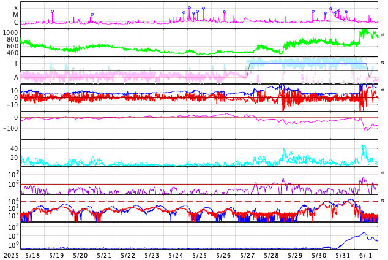The height and width of the screenshot is (260, 388).
Task: Select the 800 tick on the green panel axis
Action: (x=12, y=39)
